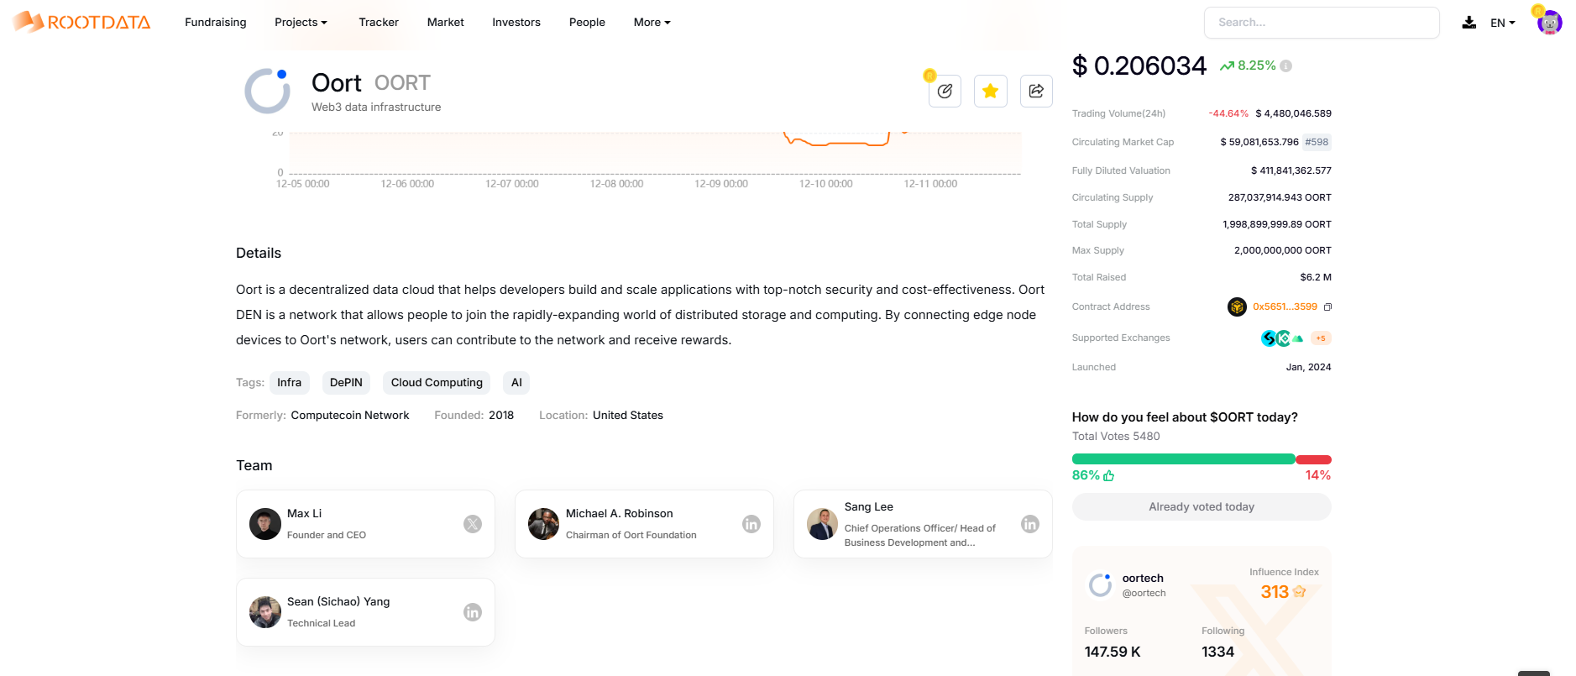1576x676 pixels.
Task: Toggle the favorite star for Oort
Action: coord(991,91)
